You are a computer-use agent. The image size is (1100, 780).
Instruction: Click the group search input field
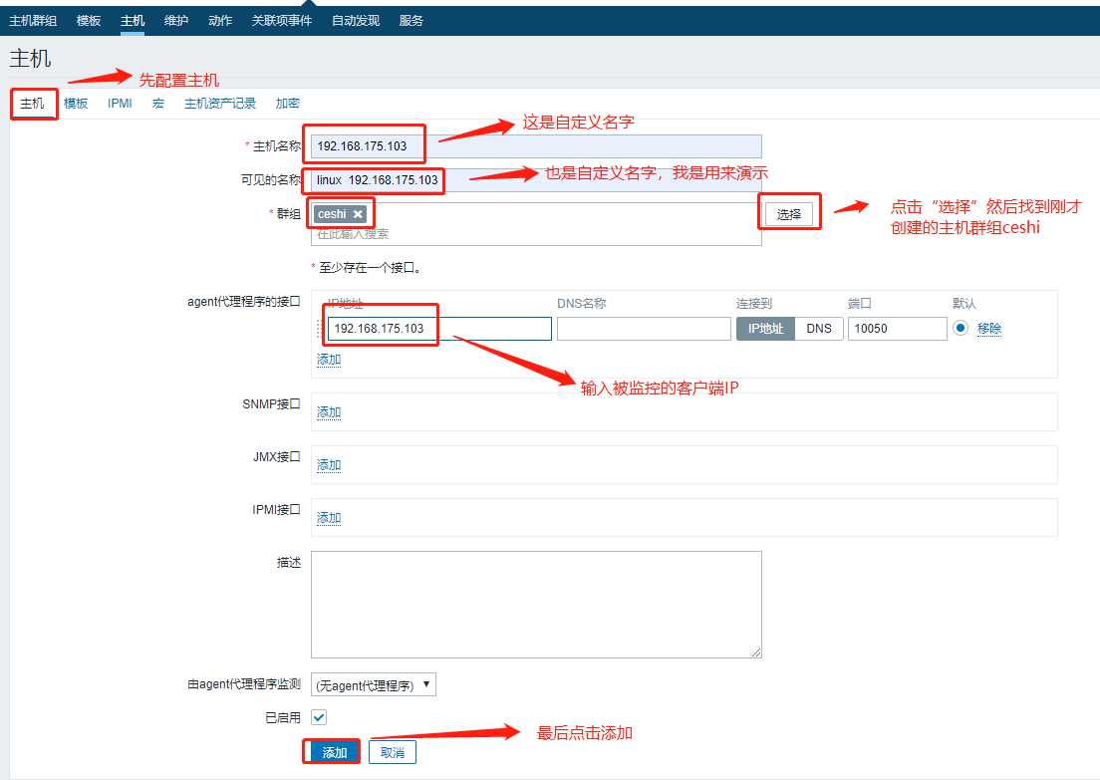click(536, 234)
